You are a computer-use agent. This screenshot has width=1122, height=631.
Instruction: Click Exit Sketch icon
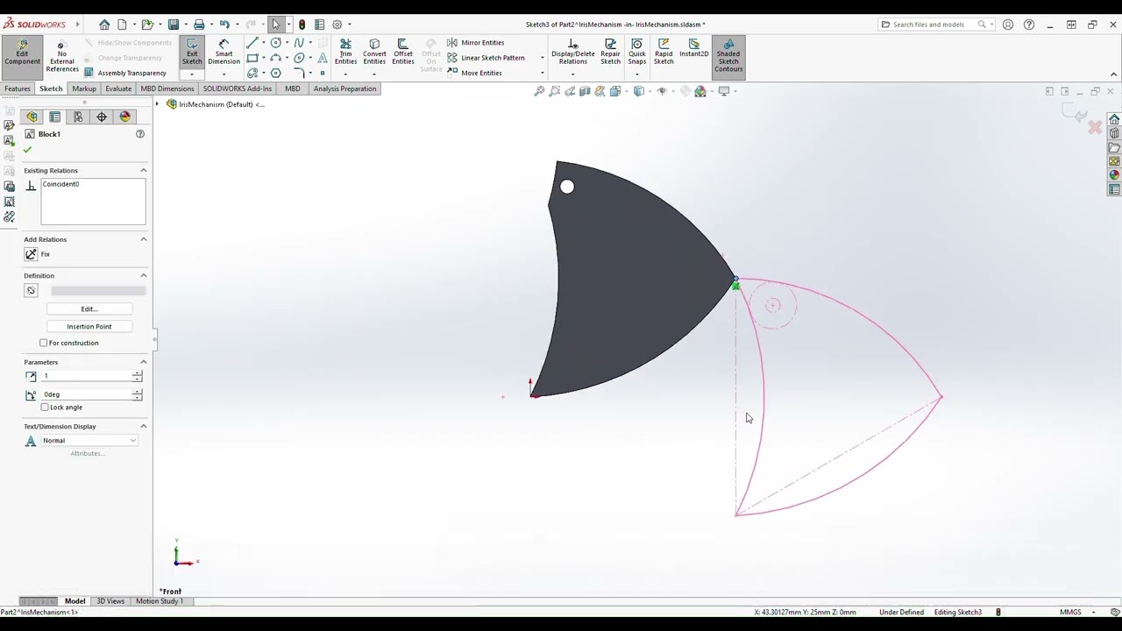coord(192,53)
